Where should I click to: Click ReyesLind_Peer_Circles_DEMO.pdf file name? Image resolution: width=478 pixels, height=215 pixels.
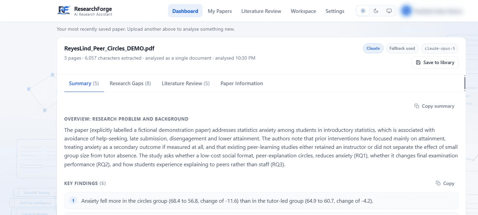click(109, 48)
